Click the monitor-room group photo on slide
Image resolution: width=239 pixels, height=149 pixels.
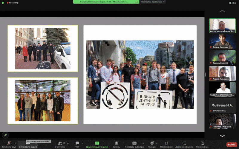tap(43, 100)
